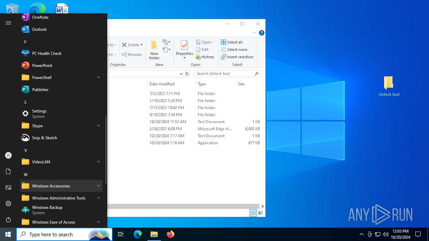Open volume control in system tray

[x=386, y=234]
